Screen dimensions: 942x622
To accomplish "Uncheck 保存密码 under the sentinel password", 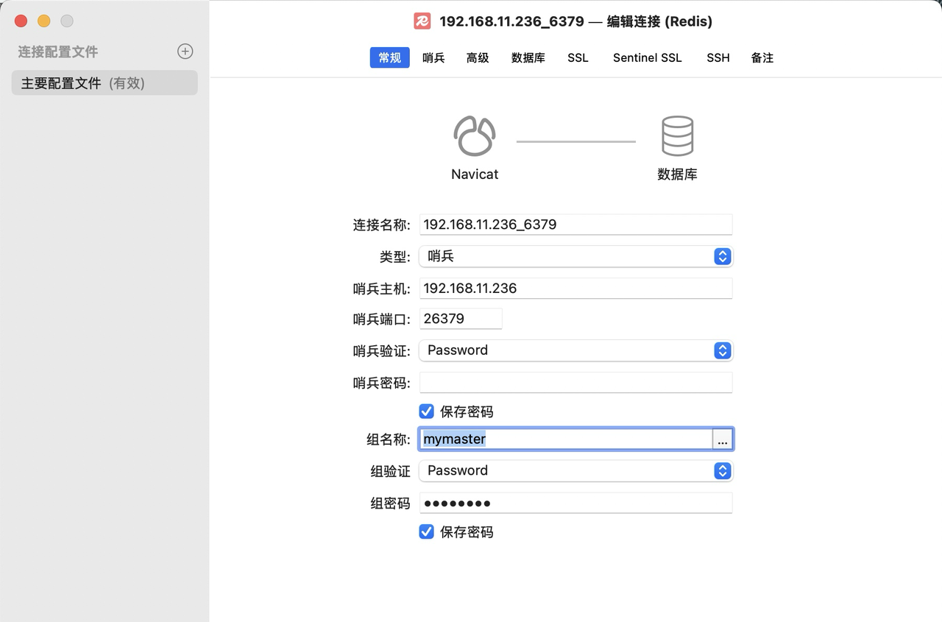I will pos(426,411).
